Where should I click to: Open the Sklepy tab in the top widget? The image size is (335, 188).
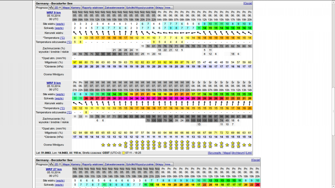[x=159, y=8]
